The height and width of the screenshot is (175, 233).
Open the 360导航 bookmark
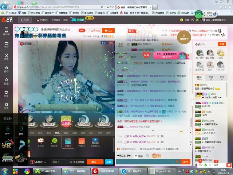(x=183, y=13)
